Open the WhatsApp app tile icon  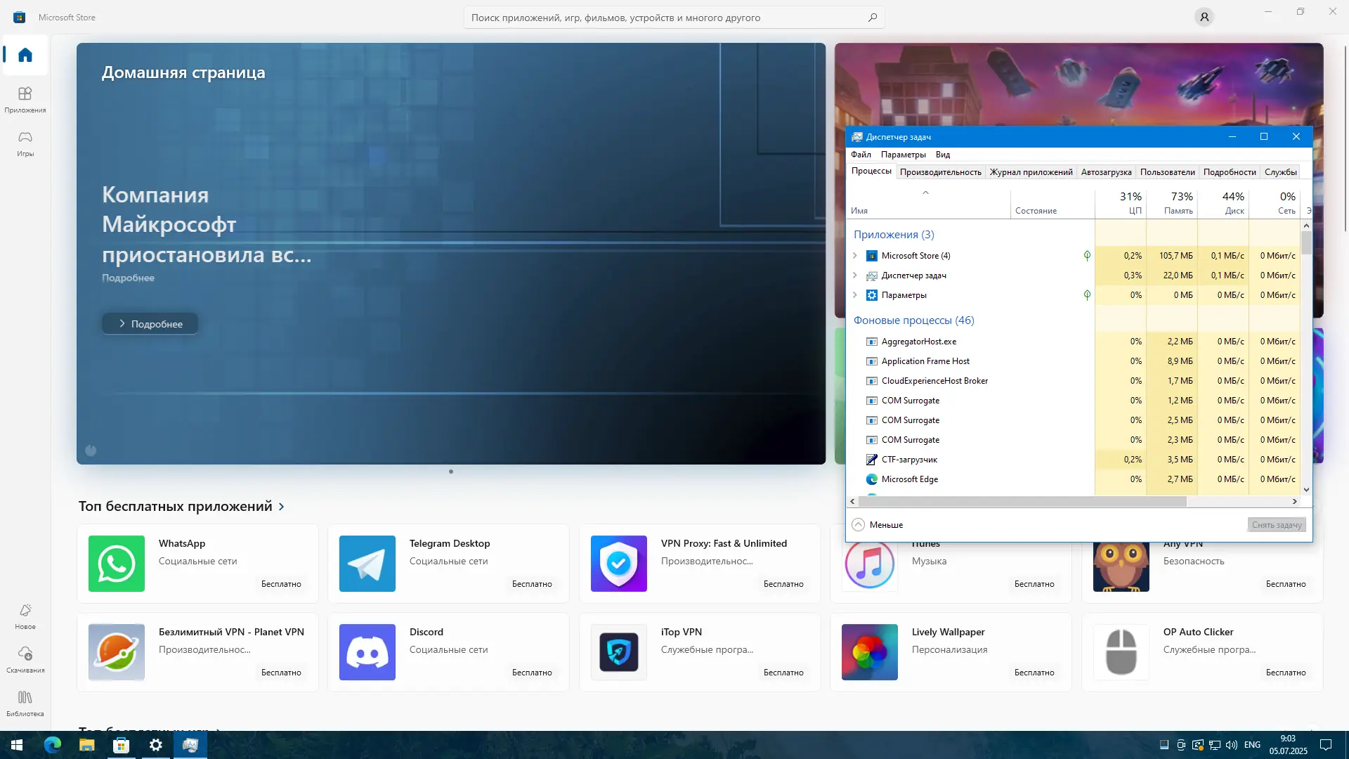117,564
